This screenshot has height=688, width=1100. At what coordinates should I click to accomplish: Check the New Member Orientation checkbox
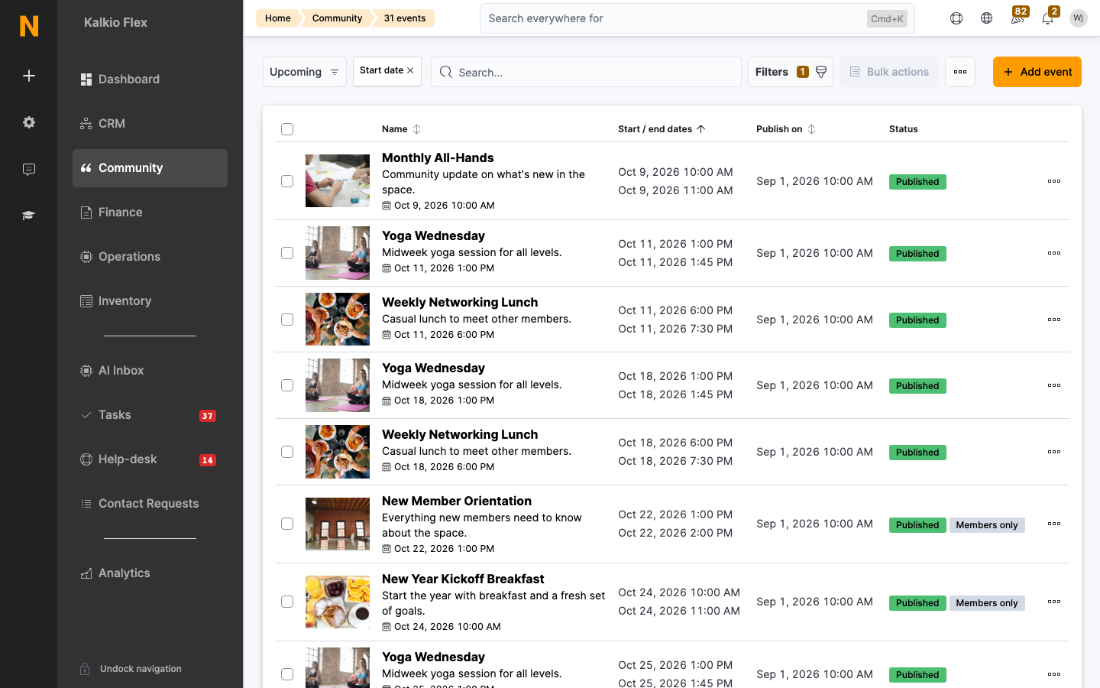point(287,524)
